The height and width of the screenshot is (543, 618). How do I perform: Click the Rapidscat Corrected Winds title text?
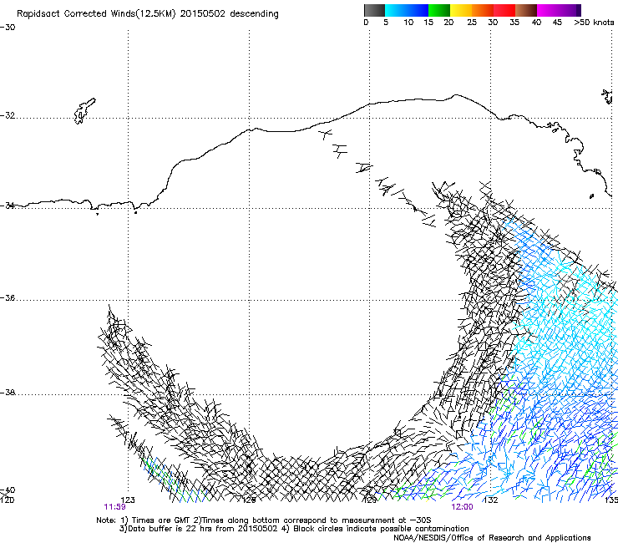(148, 14)
